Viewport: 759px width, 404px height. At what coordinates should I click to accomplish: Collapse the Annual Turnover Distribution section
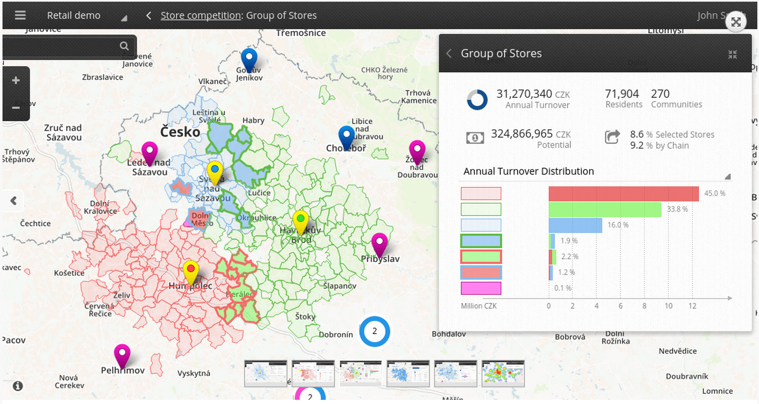(729, 176)
